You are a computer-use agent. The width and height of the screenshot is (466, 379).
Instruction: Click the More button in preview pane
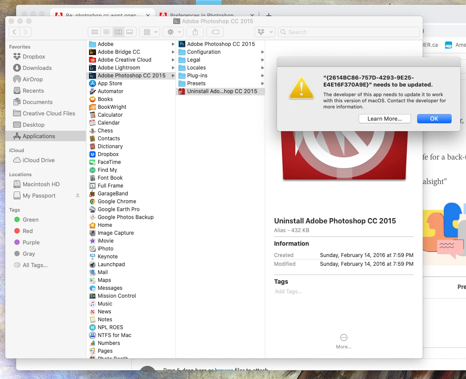tap(343, 341)
